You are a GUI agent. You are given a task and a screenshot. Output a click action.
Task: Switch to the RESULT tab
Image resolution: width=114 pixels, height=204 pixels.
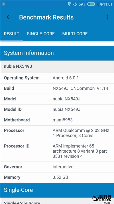(11, 34)
